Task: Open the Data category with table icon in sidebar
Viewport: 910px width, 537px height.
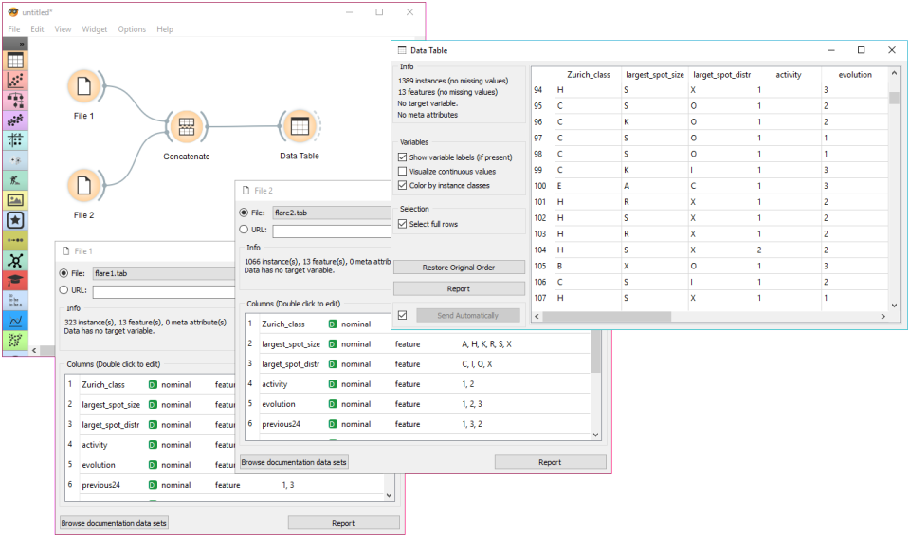Action: [x=15, y=61]
